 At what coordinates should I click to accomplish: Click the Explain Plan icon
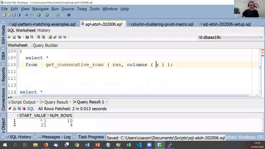[x=19, y=37]
